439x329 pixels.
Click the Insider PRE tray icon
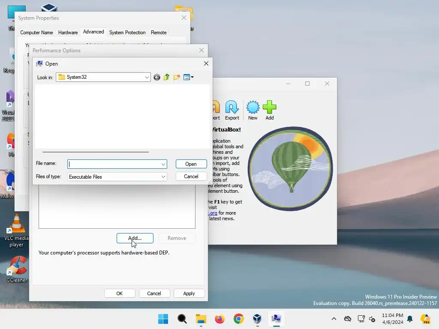click(x=425, y=319)
